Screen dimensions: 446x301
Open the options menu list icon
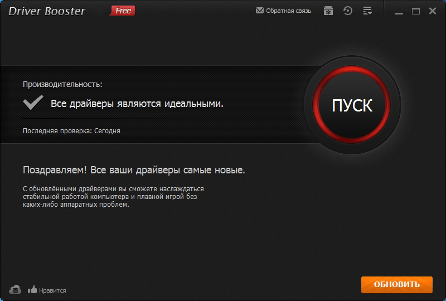[x=367, y=11]
